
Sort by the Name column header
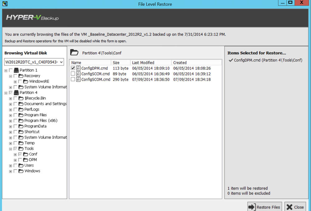(x=90, y=62)
